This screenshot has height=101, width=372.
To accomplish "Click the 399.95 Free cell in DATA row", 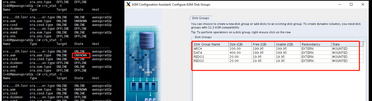I will point(263,53).
